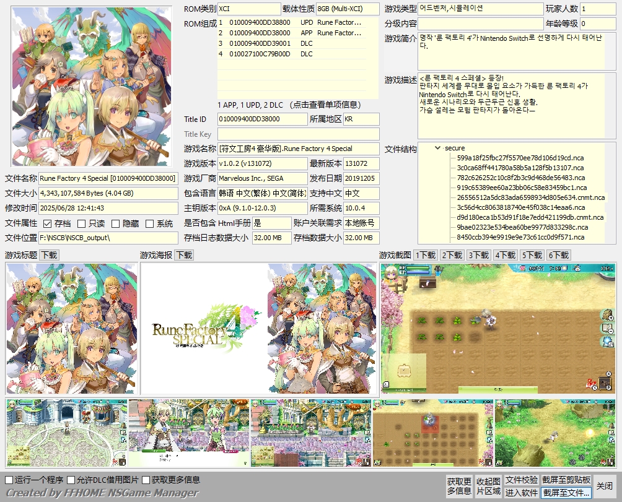Select ROM row 1 UPD 010009400DD38800

click(x=292, y=22)
